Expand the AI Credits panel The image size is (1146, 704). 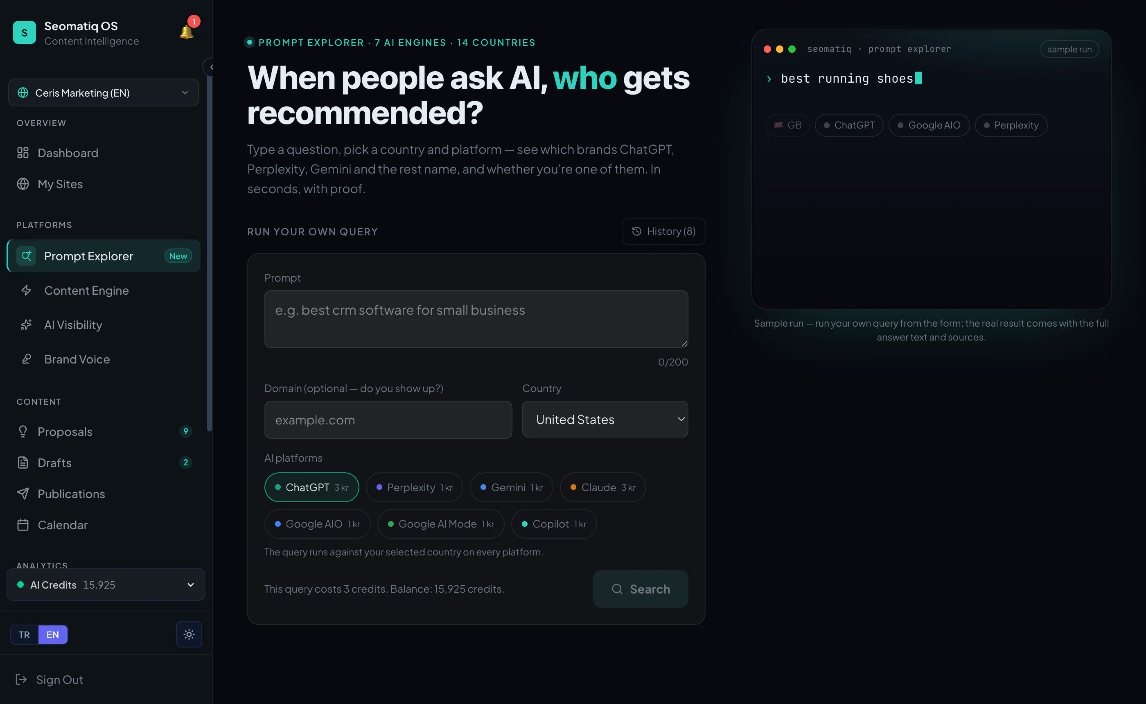(x=106, y=585)
